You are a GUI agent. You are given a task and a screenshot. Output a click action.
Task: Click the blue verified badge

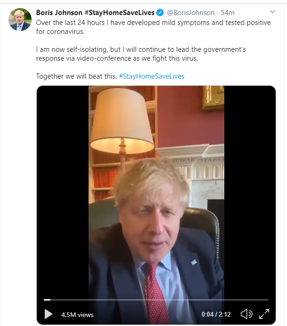coord(160,12)
